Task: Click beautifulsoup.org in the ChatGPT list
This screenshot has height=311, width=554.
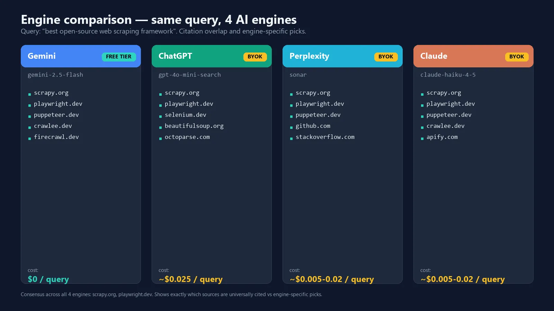Action: click(194, 126)
